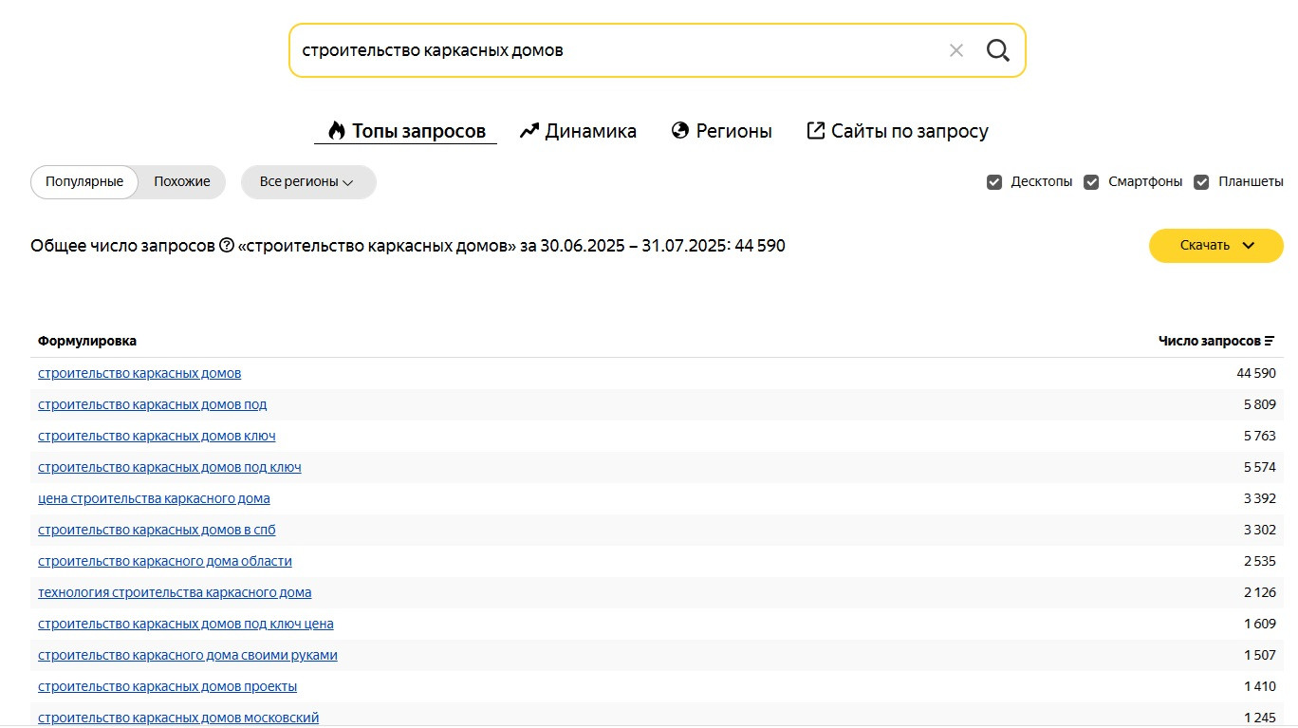Expand the Все регионы dropdown

(x=307, y=182)
